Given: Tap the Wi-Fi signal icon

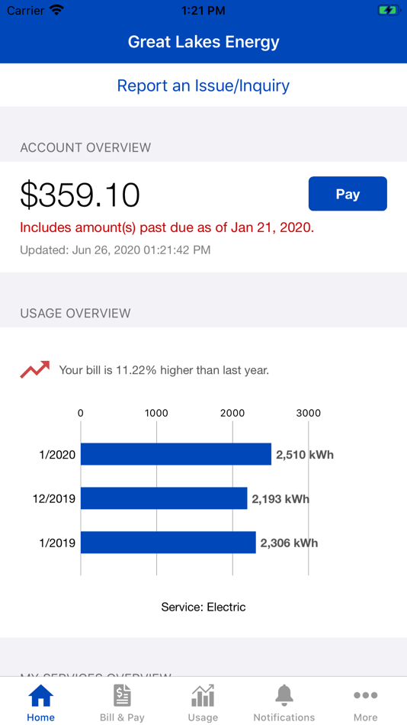Looking at the screenshot, I should pos(57,10).
